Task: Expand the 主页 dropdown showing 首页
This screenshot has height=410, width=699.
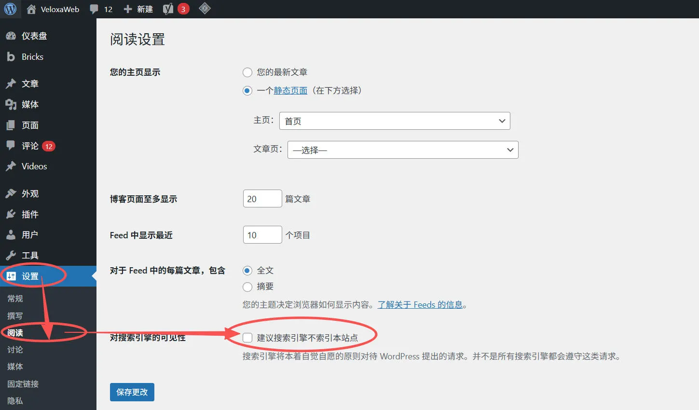Action: pos(394,121)
